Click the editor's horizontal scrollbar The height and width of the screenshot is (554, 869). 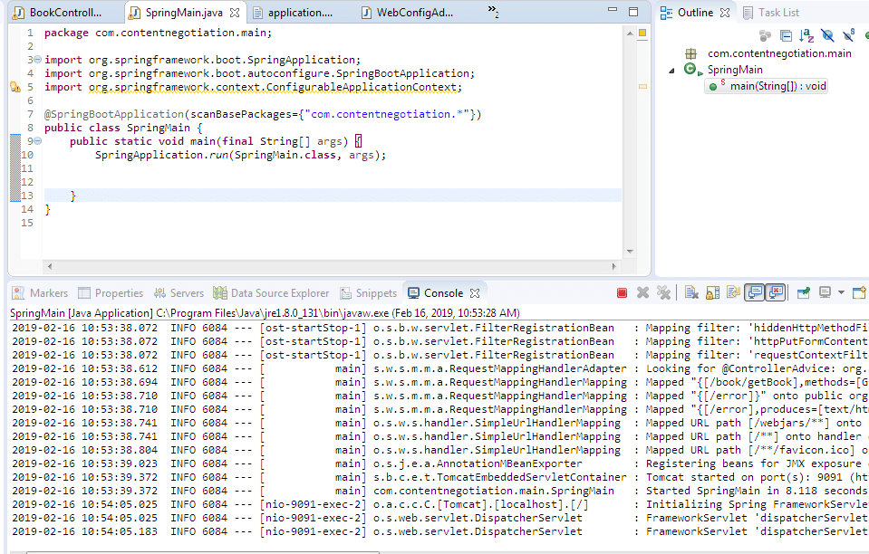click(335, 266)
